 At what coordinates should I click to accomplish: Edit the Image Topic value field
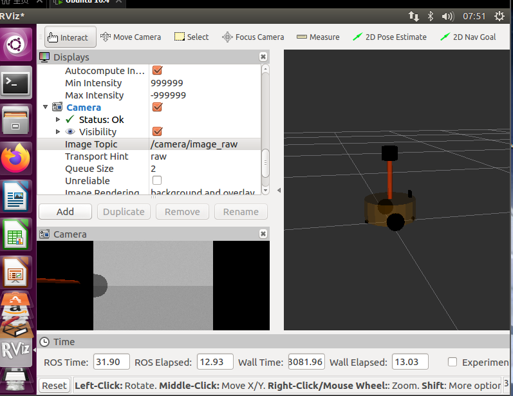point(204,144)
